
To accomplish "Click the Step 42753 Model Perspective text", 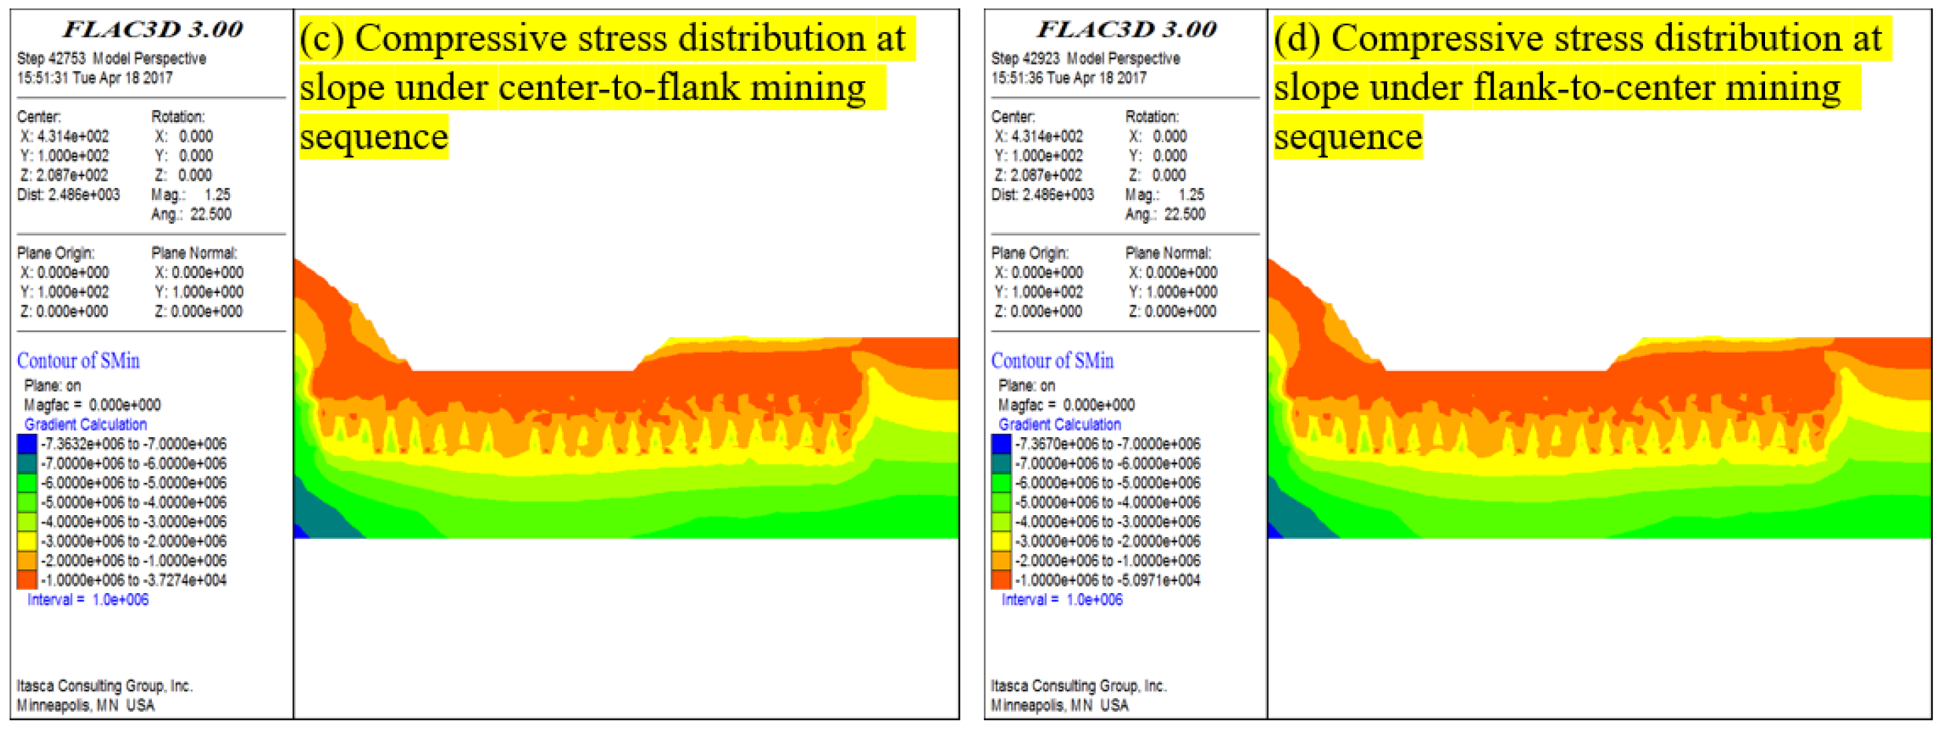I will [111, 58].
